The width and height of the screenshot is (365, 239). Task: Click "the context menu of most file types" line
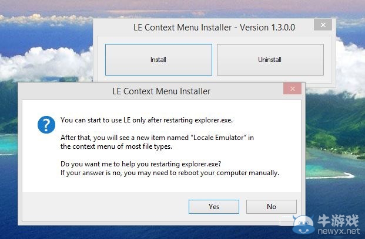[116, 146]
